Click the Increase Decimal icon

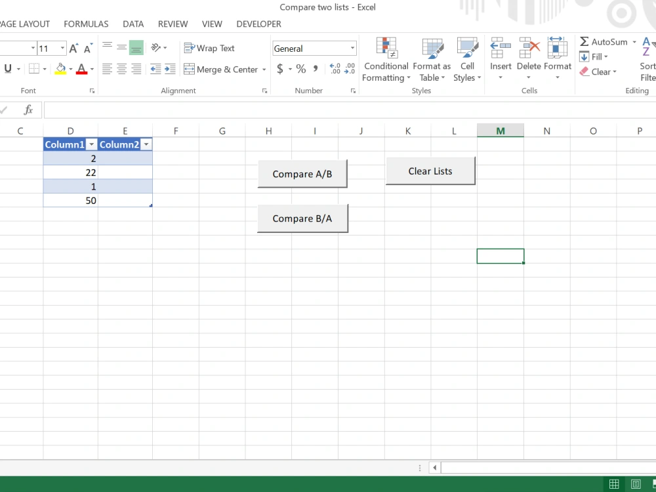click(x=336, y=68)
